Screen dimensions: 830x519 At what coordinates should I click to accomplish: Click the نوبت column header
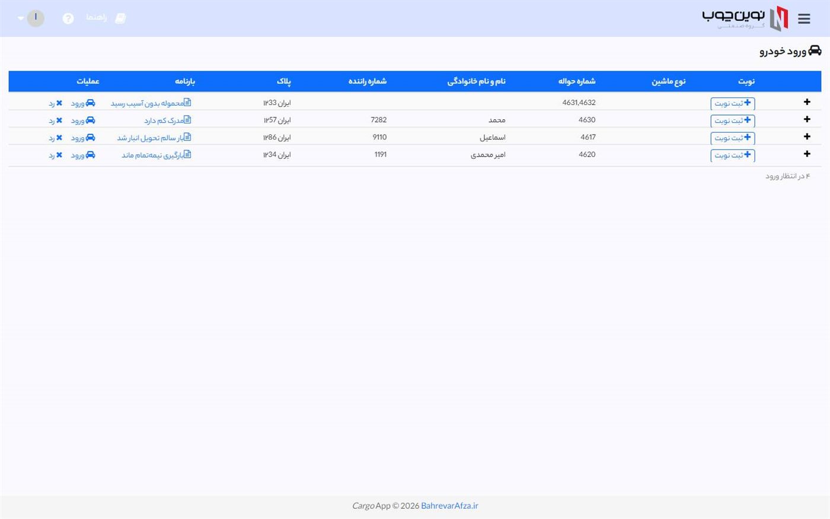[x=746, y=81]
